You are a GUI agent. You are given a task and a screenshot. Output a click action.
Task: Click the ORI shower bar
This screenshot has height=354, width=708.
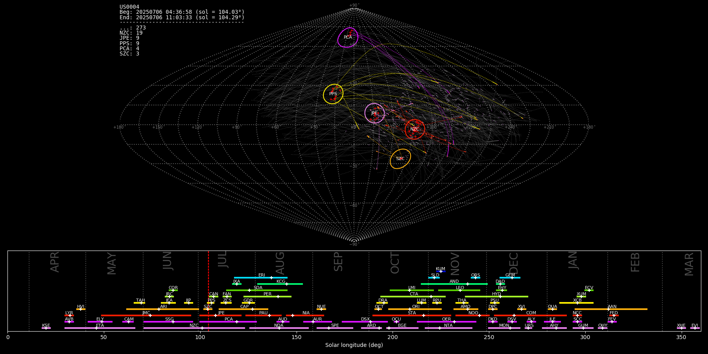[x=415, y=309]
